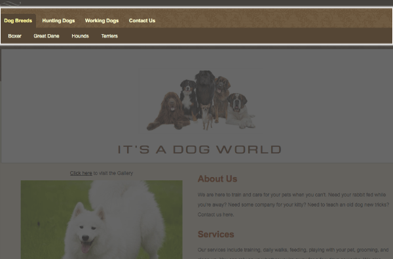Click the 'to visit the Gallery' text
This screenshot has height=259, width=393.
click(113, 173)
